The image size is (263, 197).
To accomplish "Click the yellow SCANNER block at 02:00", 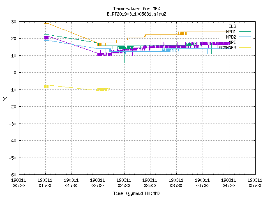I will 104,89.
